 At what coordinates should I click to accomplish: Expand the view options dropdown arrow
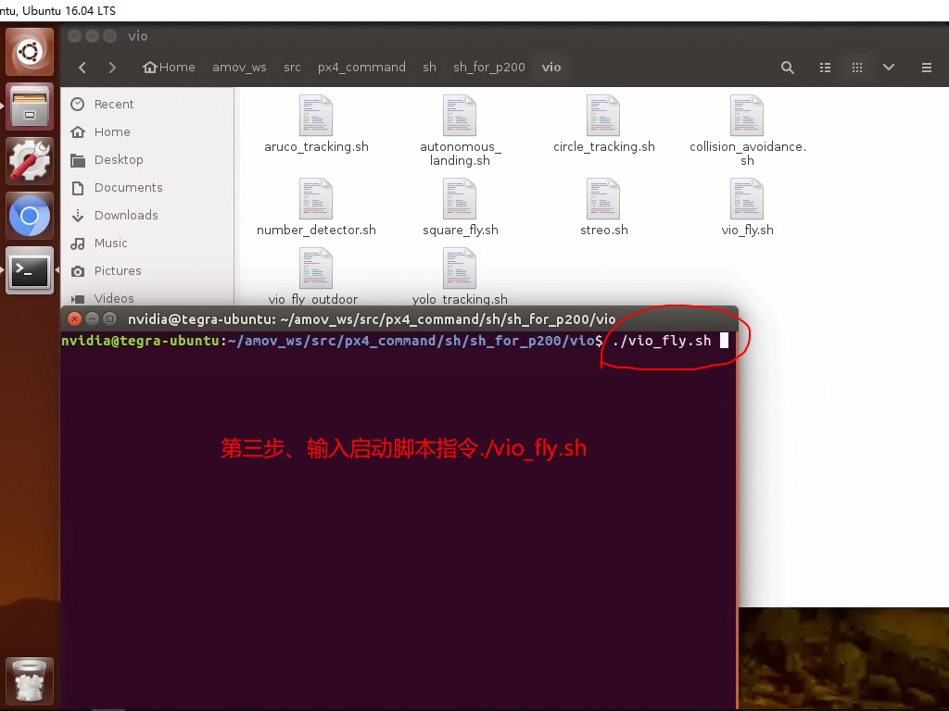[889, 67]
